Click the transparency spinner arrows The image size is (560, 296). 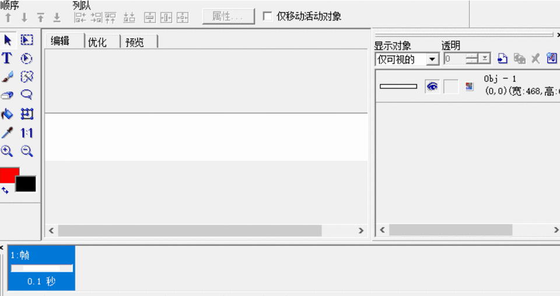472,58
